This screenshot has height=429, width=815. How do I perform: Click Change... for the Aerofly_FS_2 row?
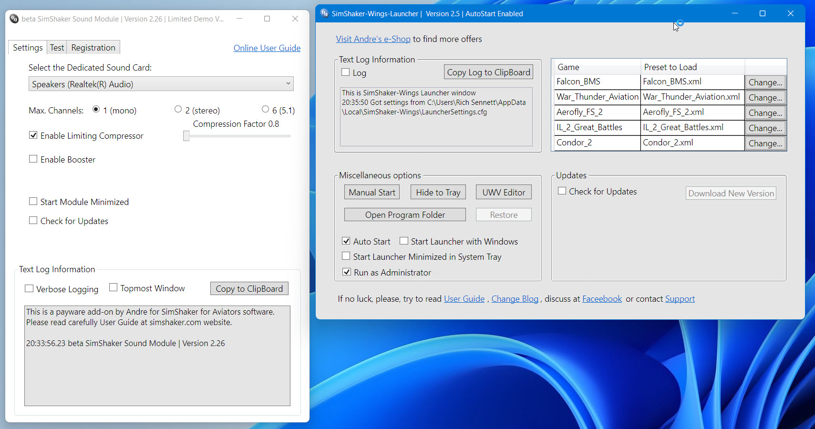765,113
